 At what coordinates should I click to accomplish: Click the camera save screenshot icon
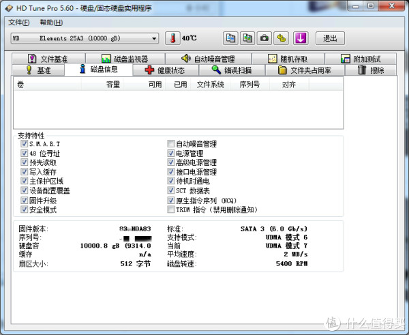coord(264,38)
